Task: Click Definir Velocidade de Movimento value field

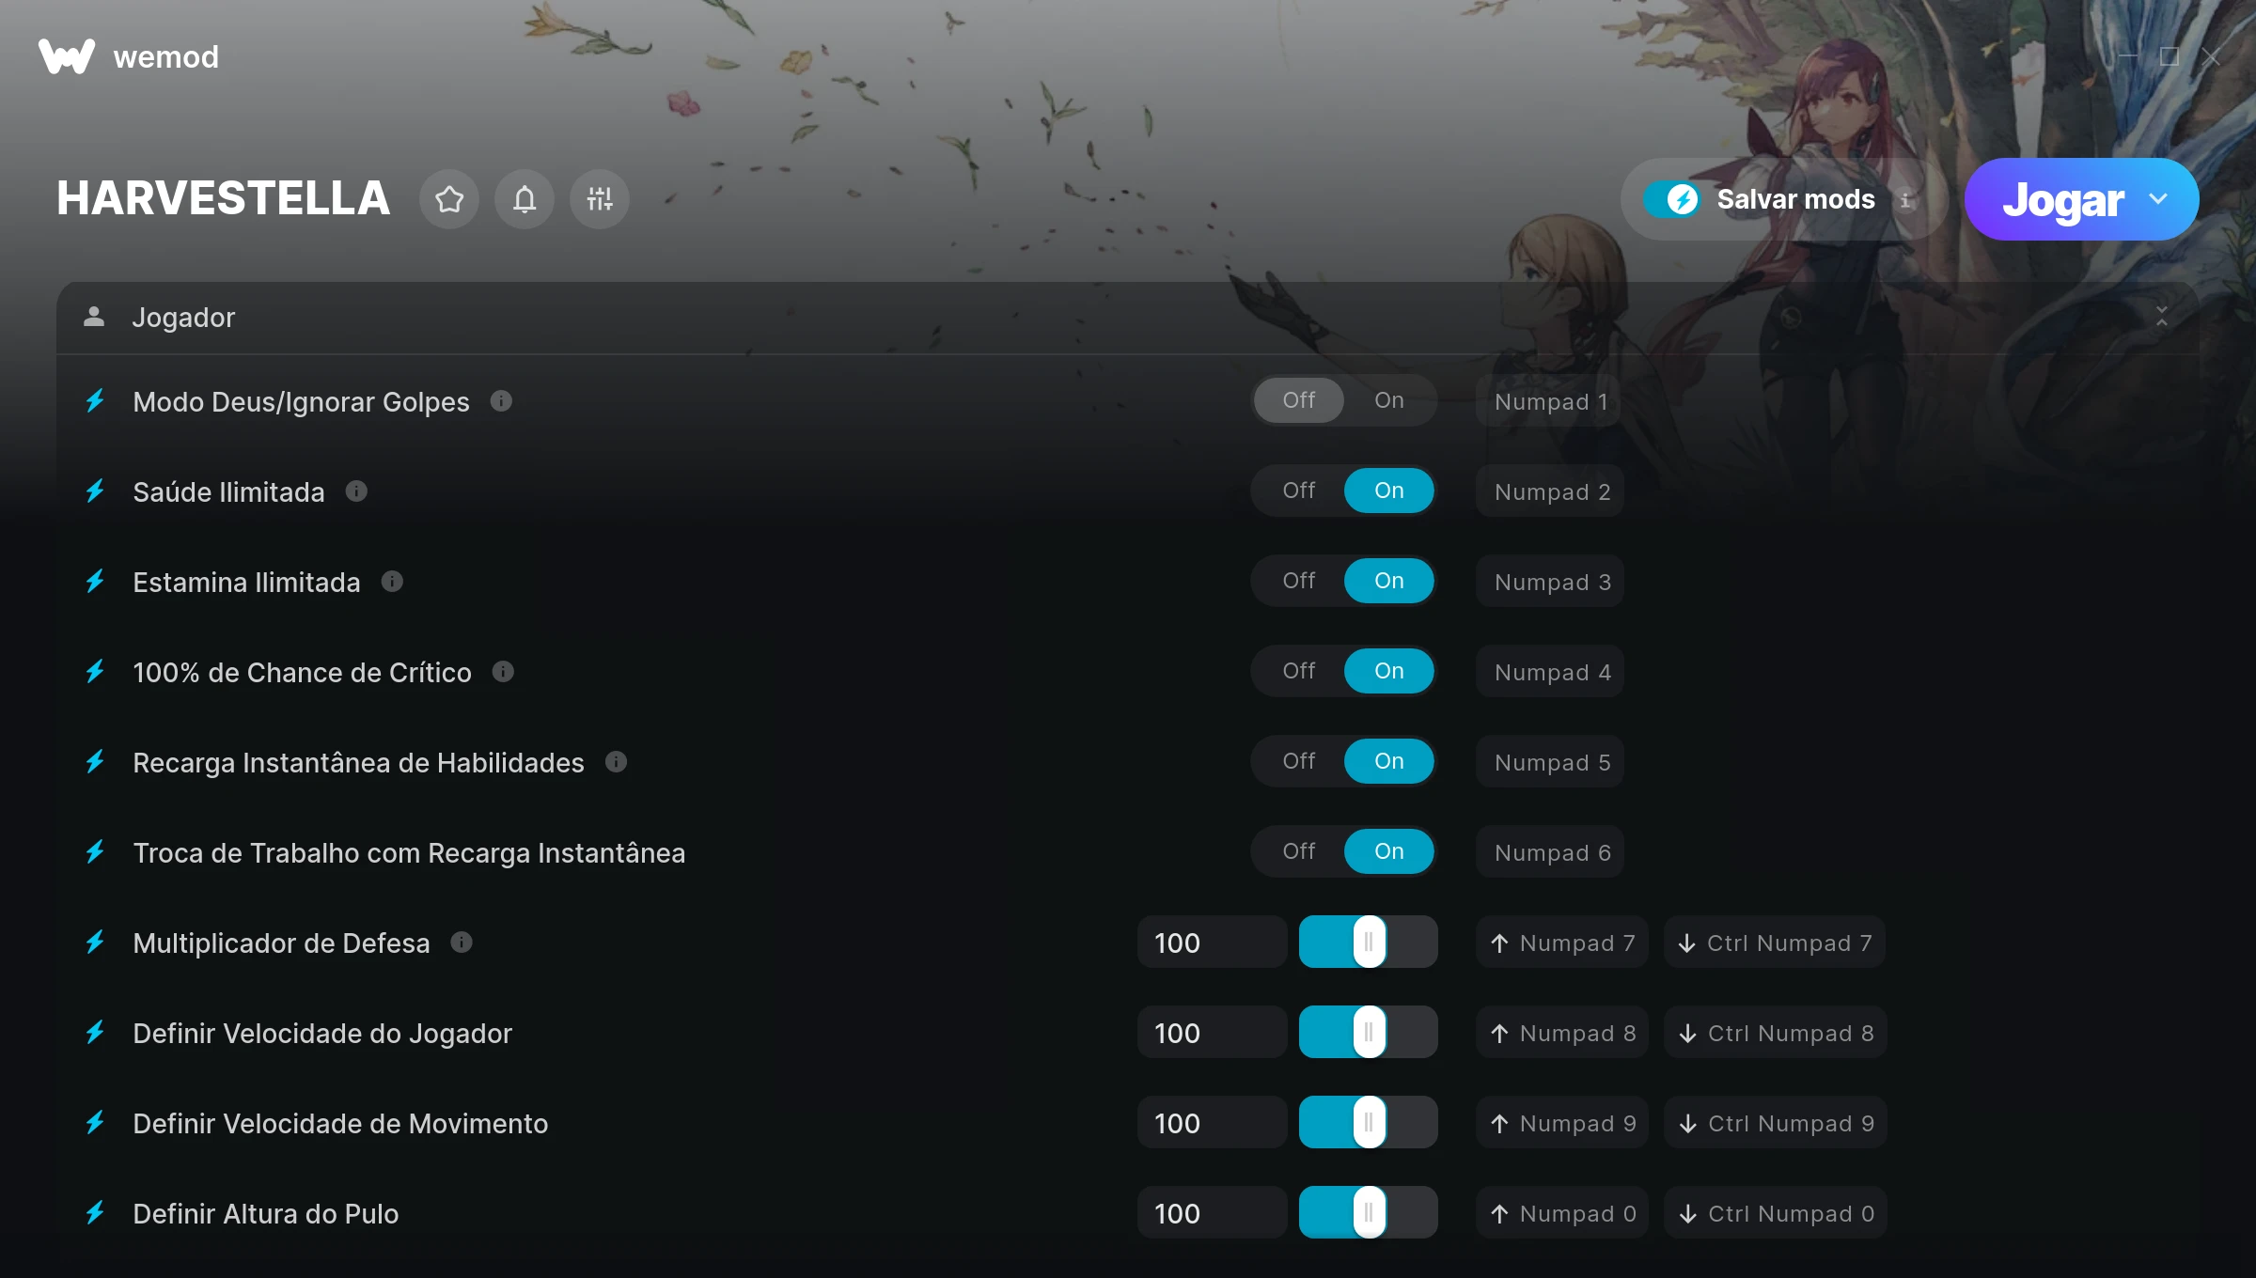Action: pos(1212,1123)
